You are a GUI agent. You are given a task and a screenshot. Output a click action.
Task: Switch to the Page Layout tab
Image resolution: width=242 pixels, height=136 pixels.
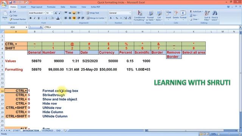(x=37, y=7)
